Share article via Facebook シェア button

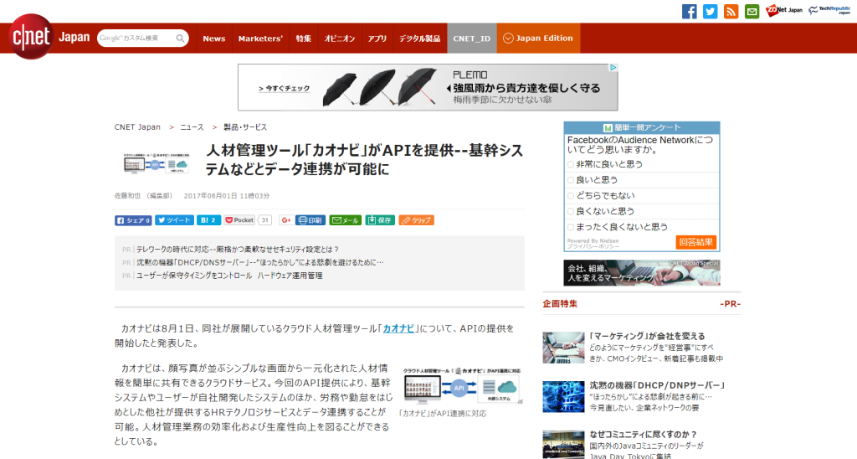click(133, 220)
